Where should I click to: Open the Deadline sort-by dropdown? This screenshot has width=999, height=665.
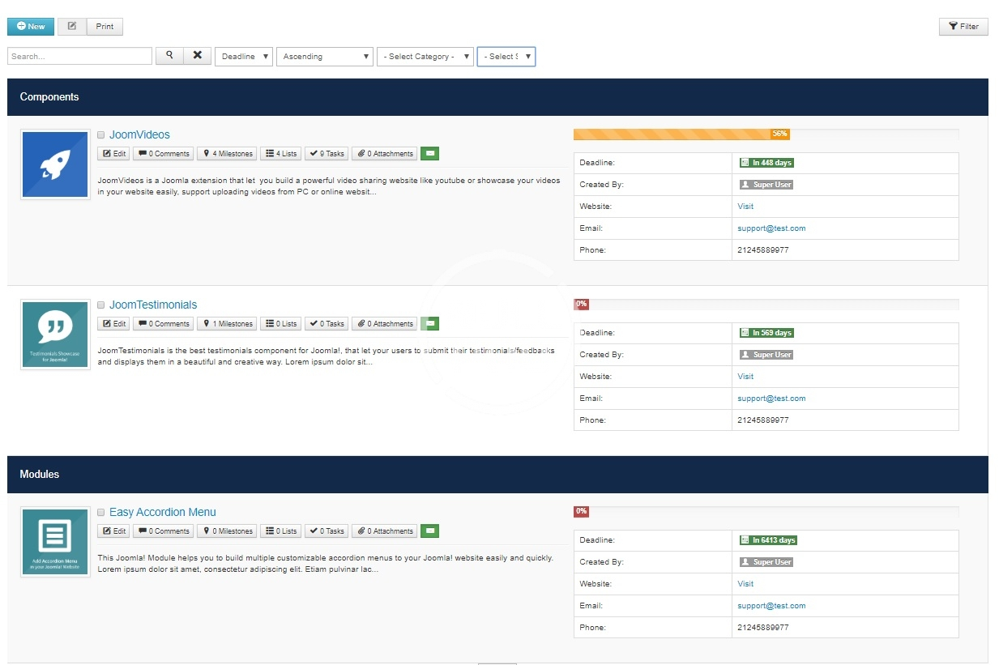pos(244,57)
